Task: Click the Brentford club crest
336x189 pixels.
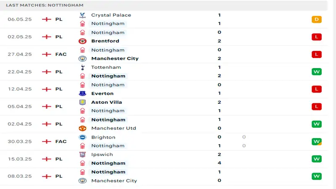Action: pyautogui.click(x=82, y=41)
